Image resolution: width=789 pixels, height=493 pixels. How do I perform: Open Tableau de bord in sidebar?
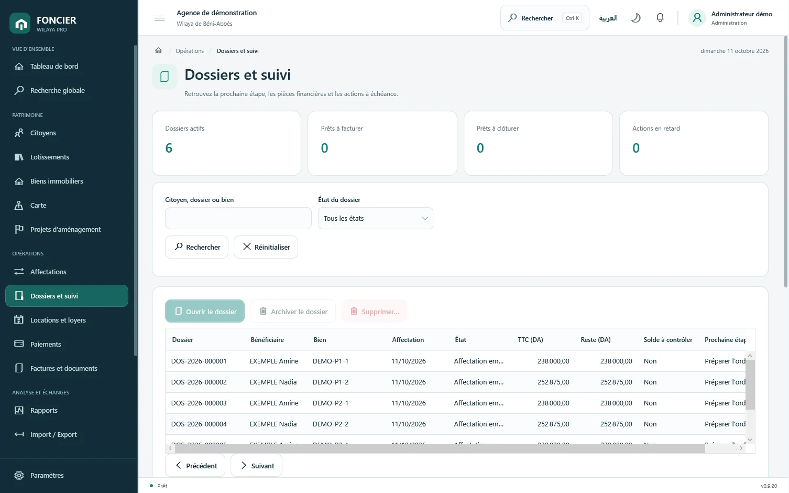(x=67, y=67)
